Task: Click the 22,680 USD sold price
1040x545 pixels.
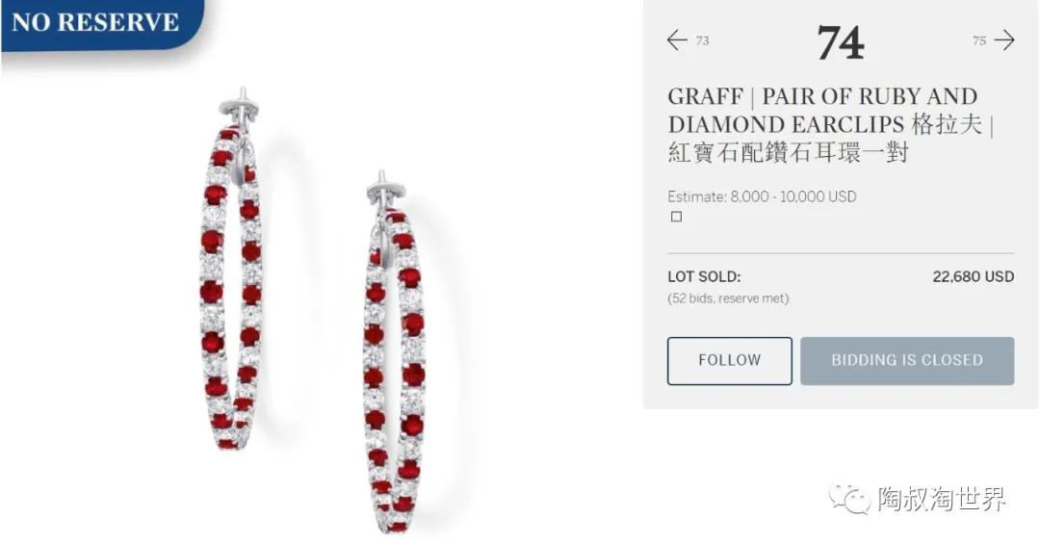Action: coord(973,276)
